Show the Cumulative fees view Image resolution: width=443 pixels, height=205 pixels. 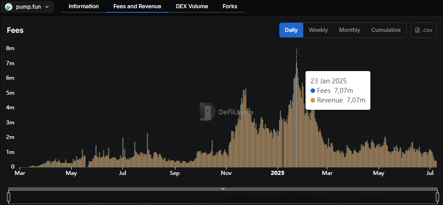386,30
